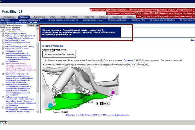
Task: Select Механические ремонты submenu
Action: (29, 20)
